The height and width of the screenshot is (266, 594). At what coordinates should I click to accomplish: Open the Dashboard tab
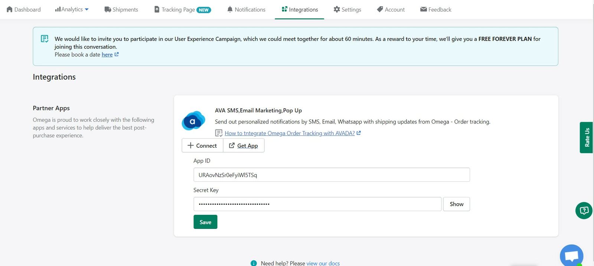(24, 10)
